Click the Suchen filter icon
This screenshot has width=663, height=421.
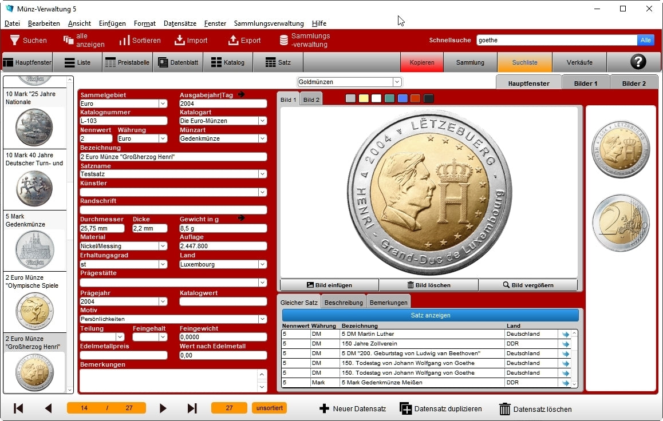click(15, 41)
